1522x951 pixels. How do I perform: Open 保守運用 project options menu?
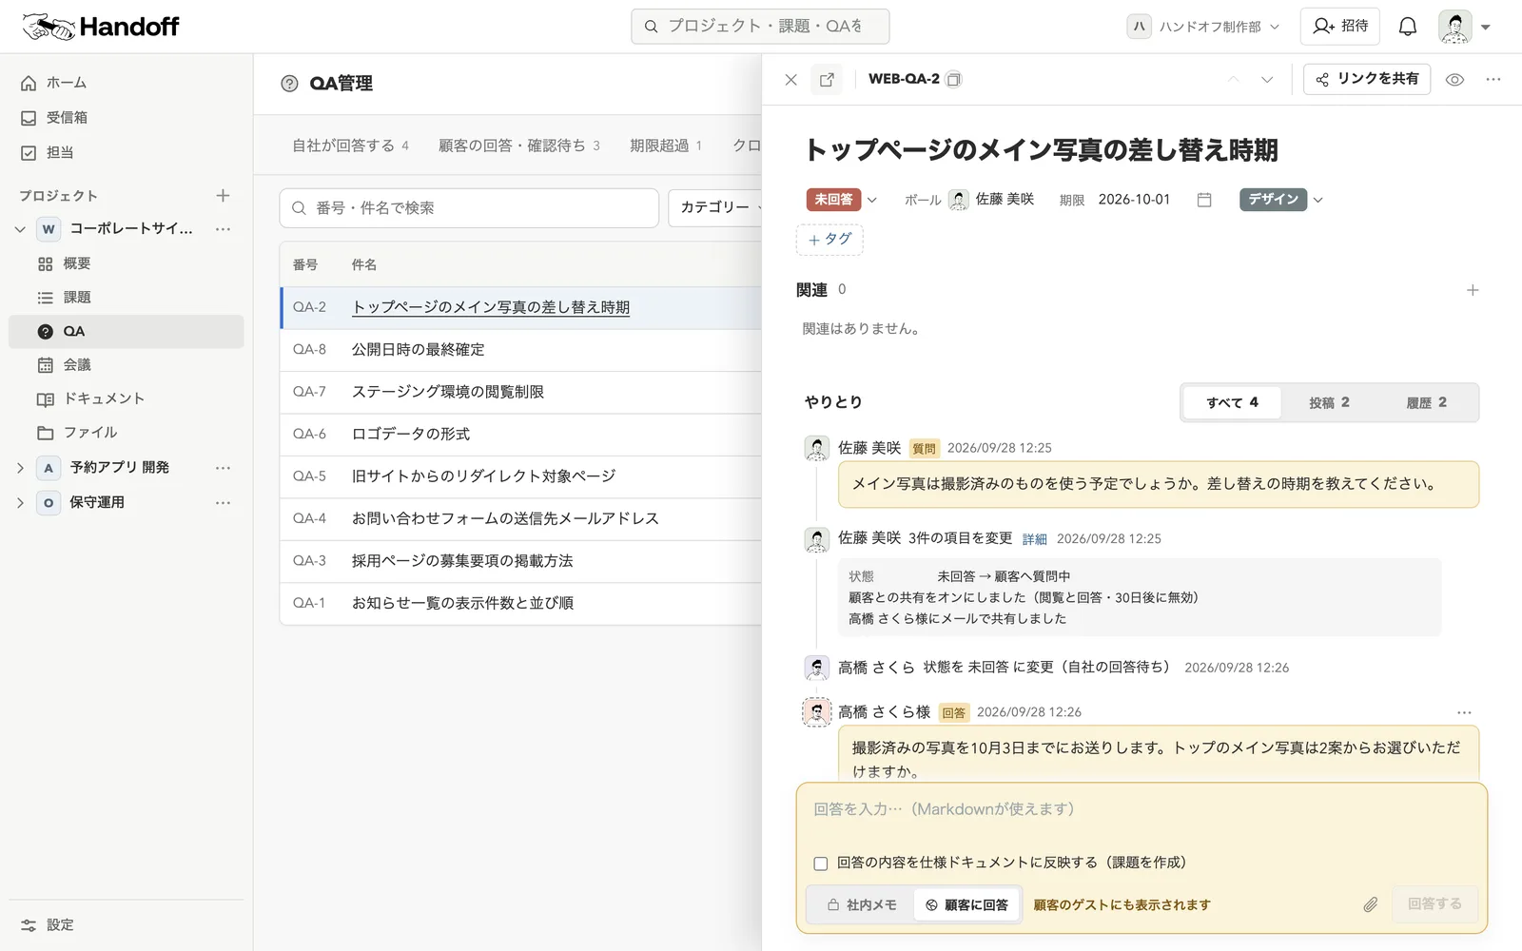223,503
